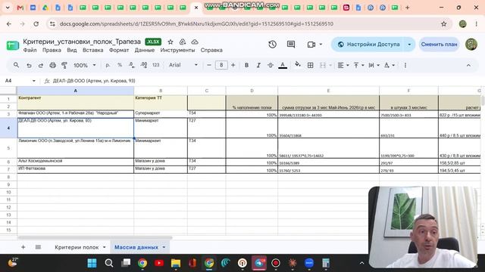The image size is (485, 272).
Task: Expand share options dropdown arrow
Action: (409, 45)
